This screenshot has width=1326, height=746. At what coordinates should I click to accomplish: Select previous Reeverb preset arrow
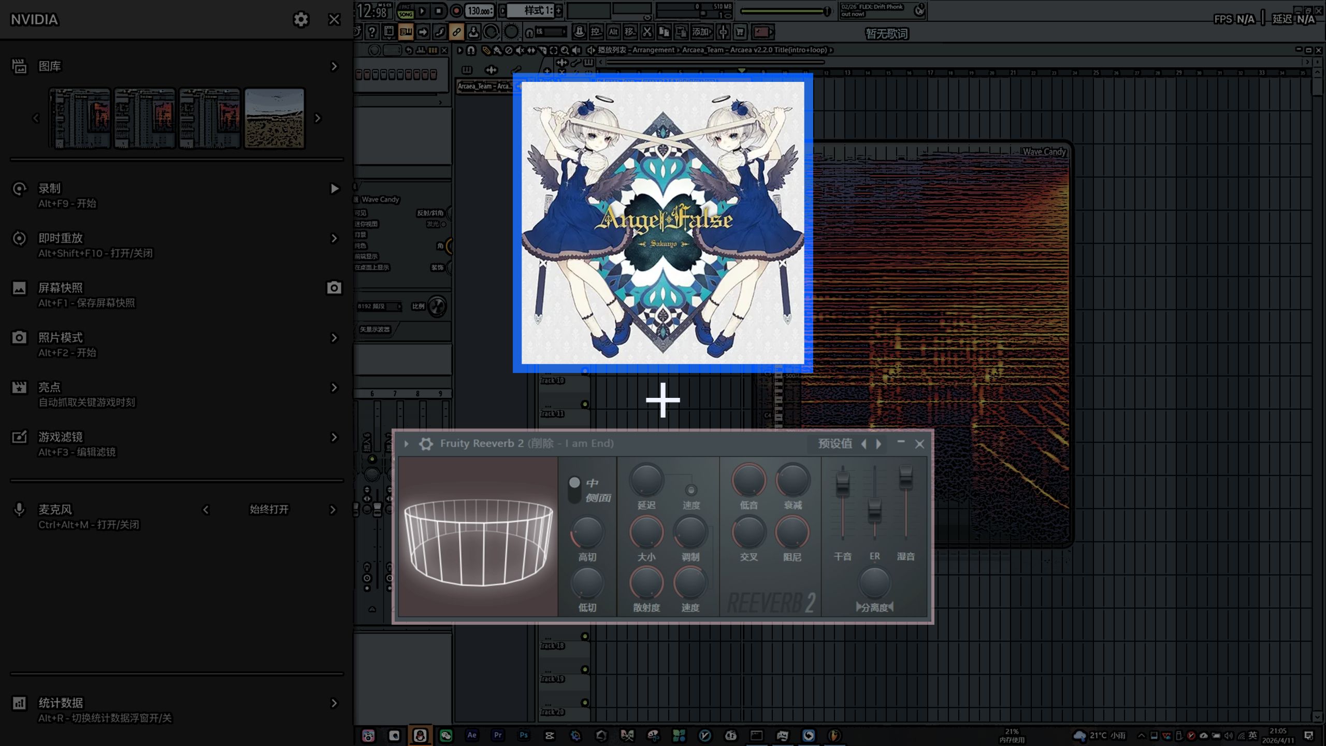pos(863,444)
